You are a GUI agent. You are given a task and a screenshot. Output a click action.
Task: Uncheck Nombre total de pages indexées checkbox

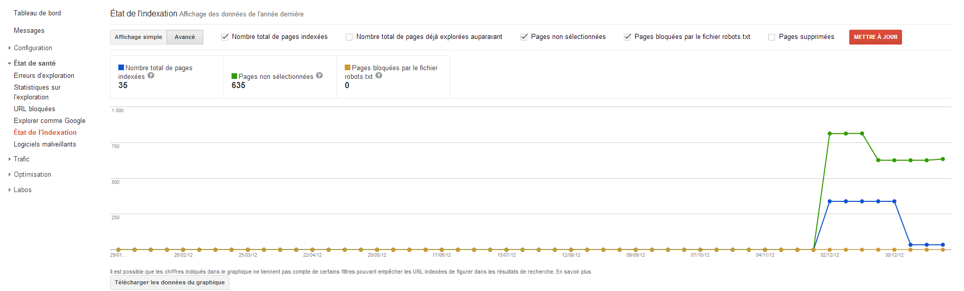[225, 37]
